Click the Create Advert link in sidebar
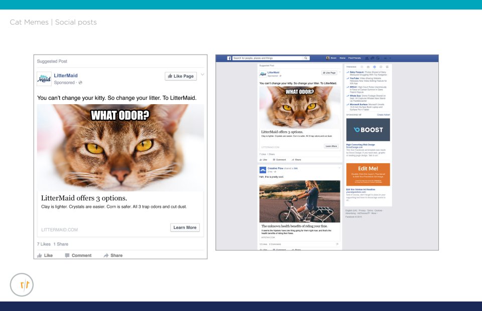Image resolution: width=482 pixels, height=311 pixels. coord(384,115)
